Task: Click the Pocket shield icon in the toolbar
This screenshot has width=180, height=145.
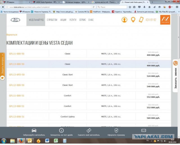Action: [x=139, y=7]
